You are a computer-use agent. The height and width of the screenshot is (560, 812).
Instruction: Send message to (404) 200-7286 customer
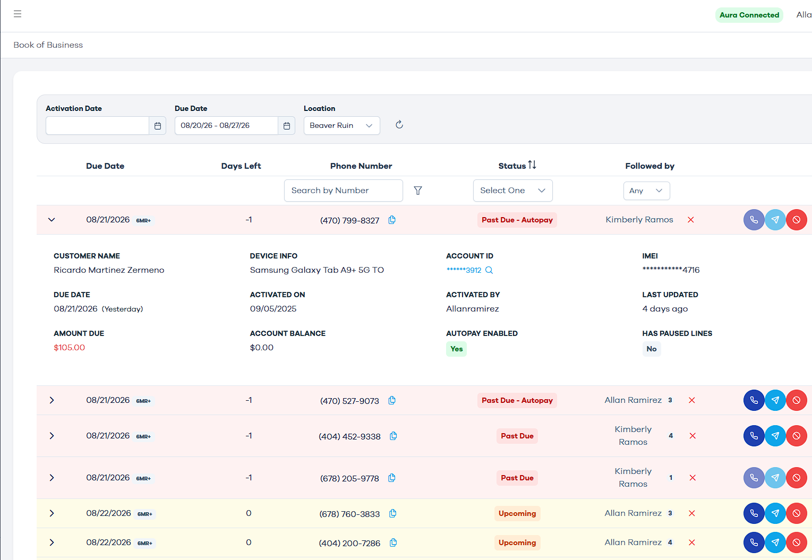(775, 542)
